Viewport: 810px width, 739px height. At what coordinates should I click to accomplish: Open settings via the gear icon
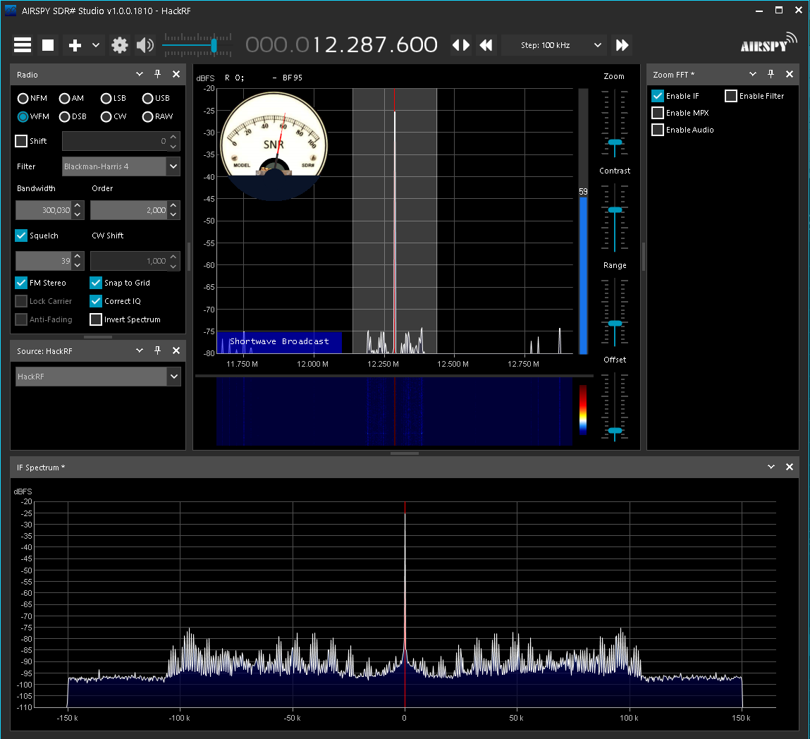tap(119, 45)
